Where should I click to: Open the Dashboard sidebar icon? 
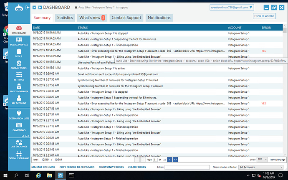pyautogui.click(x=19, y=30)
